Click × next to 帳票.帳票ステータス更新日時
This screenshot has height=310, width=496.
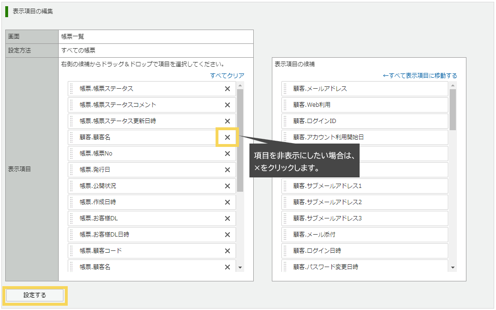point(227,121)
